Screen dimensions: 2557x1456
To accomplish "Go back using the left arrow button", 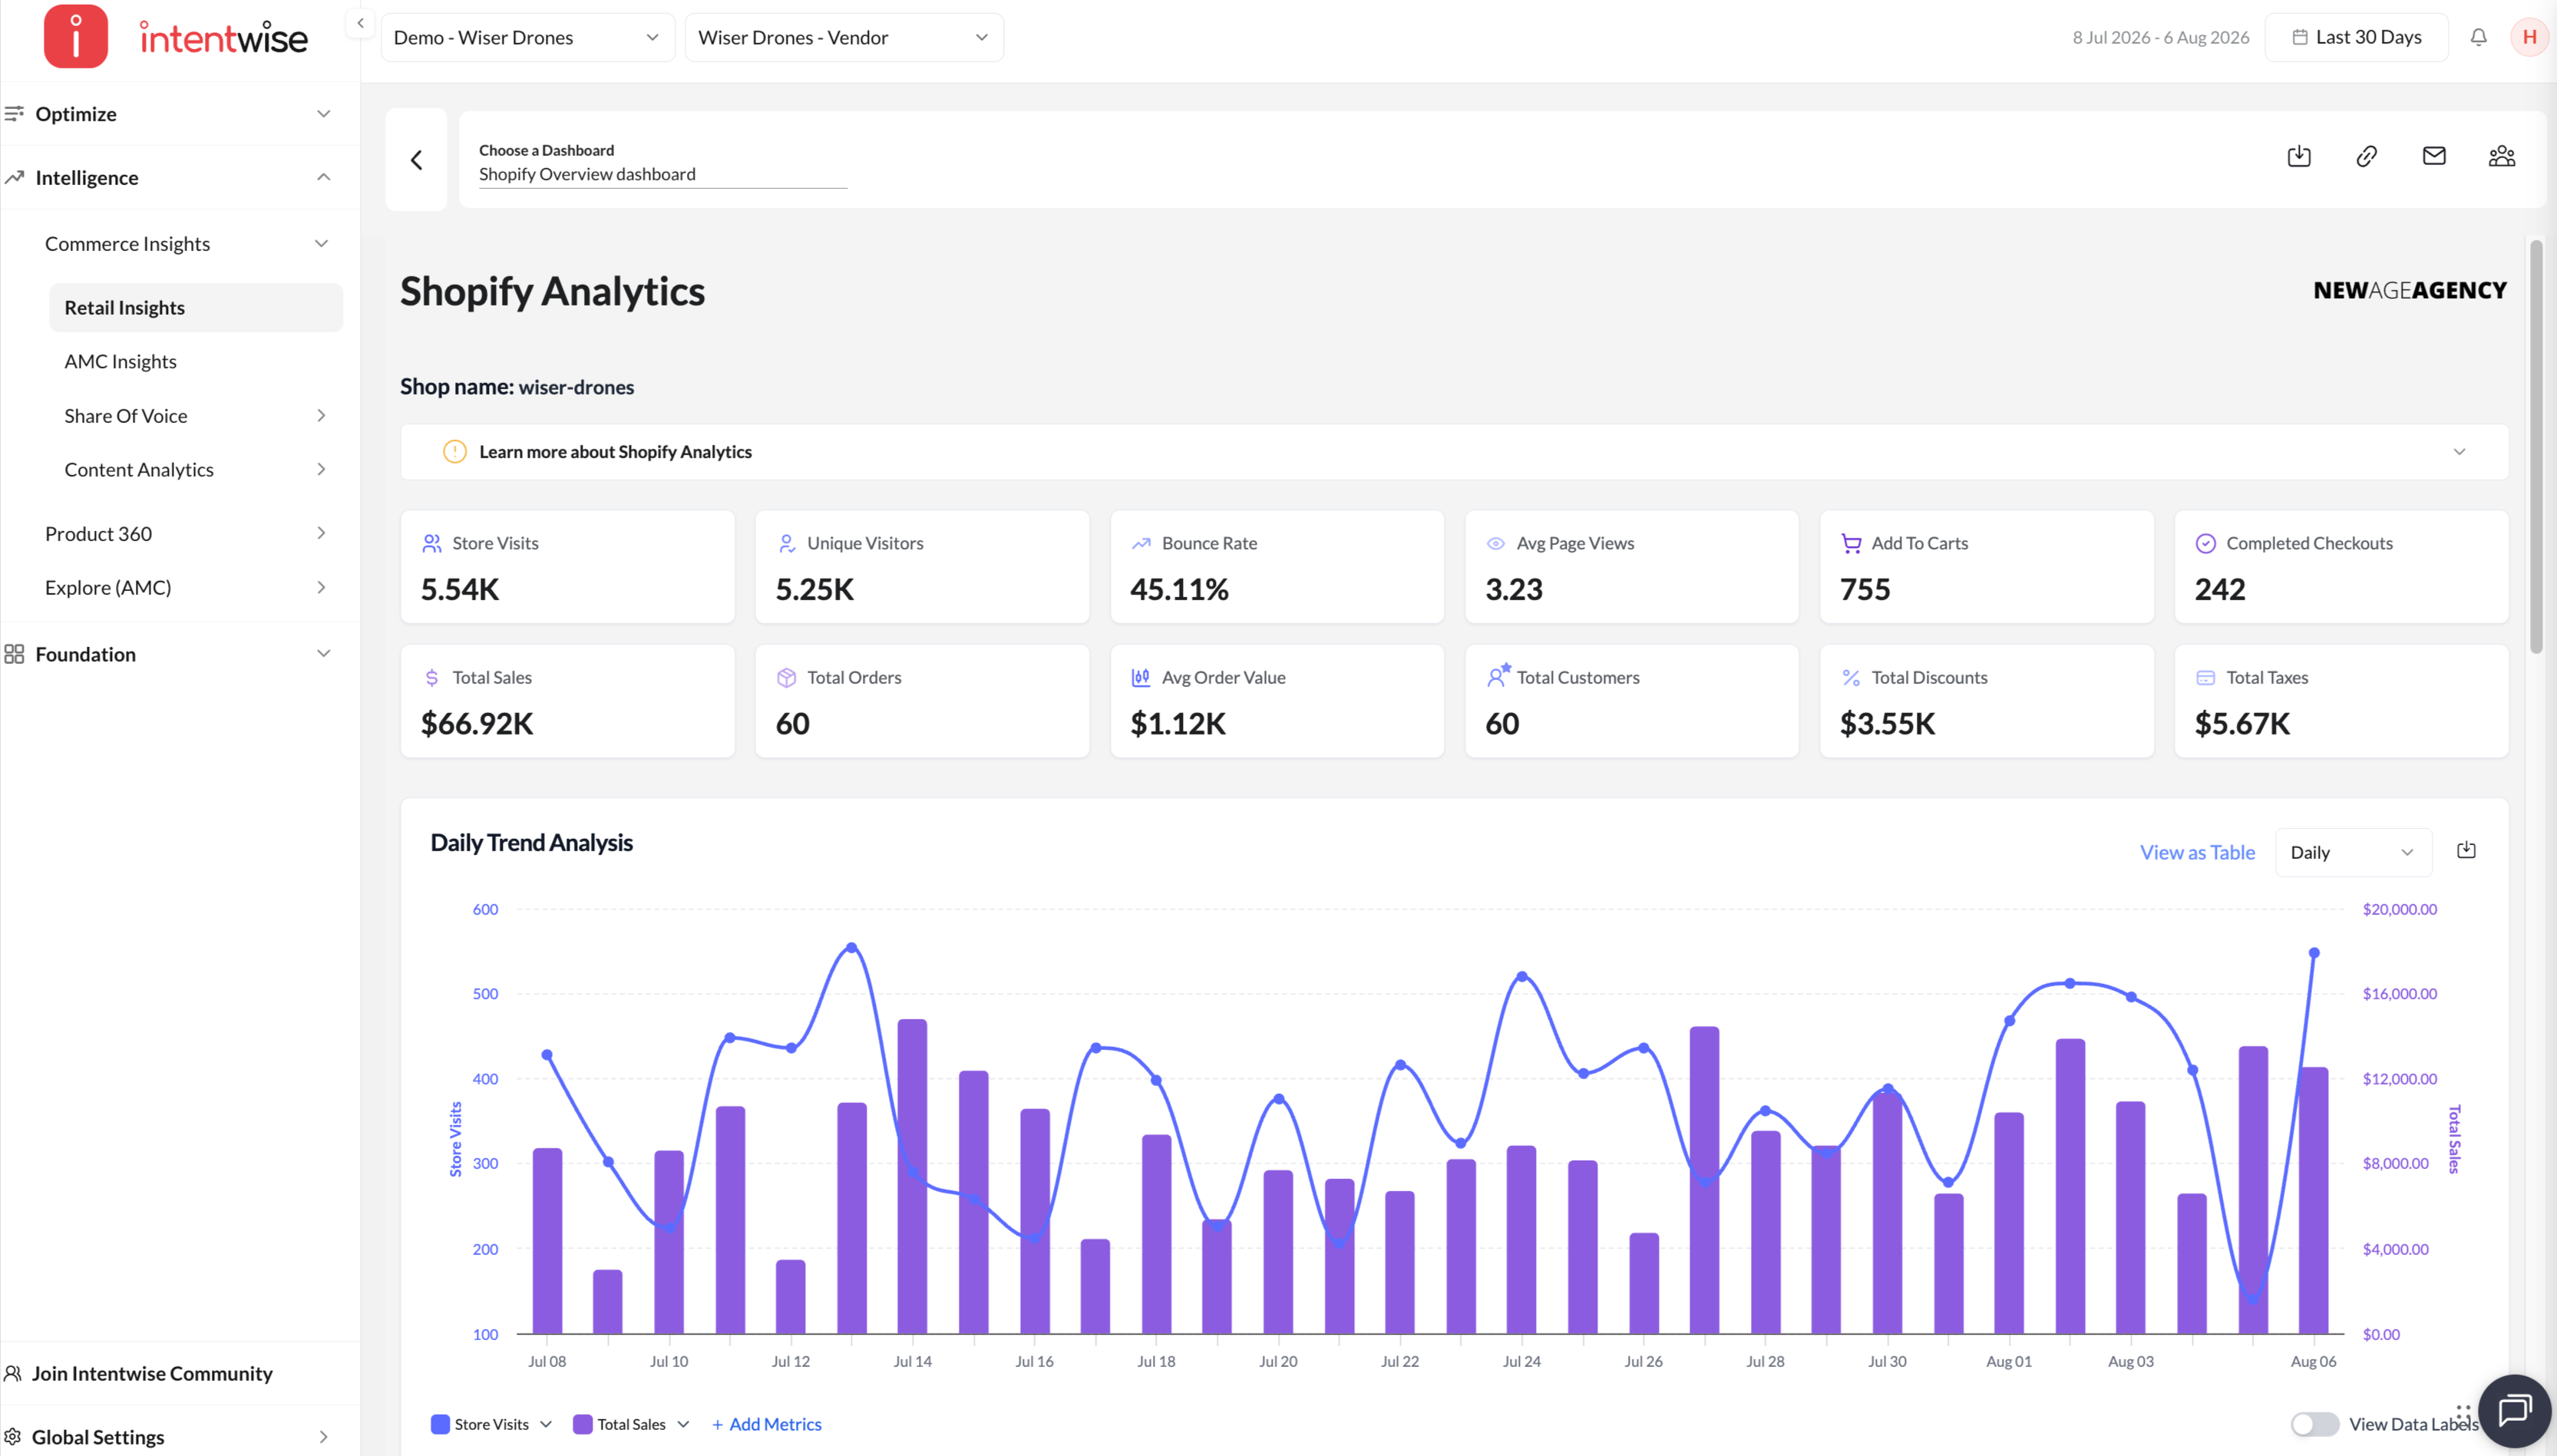I will coord(416,160).
